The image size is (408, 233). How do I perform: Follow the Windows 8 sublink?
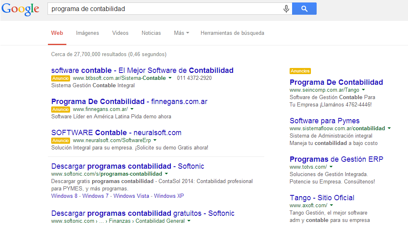(x=64, y=196)
